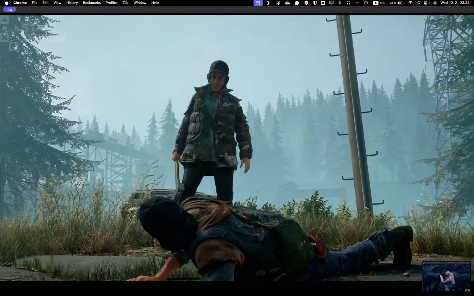This screenshot has width=474, height=296.
Task: Click the main video frame to pause playback
Action: tap(237, 148)
